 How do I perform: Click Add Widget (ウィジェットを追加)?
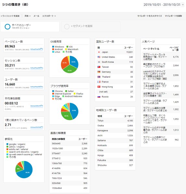tap(10, 16)
